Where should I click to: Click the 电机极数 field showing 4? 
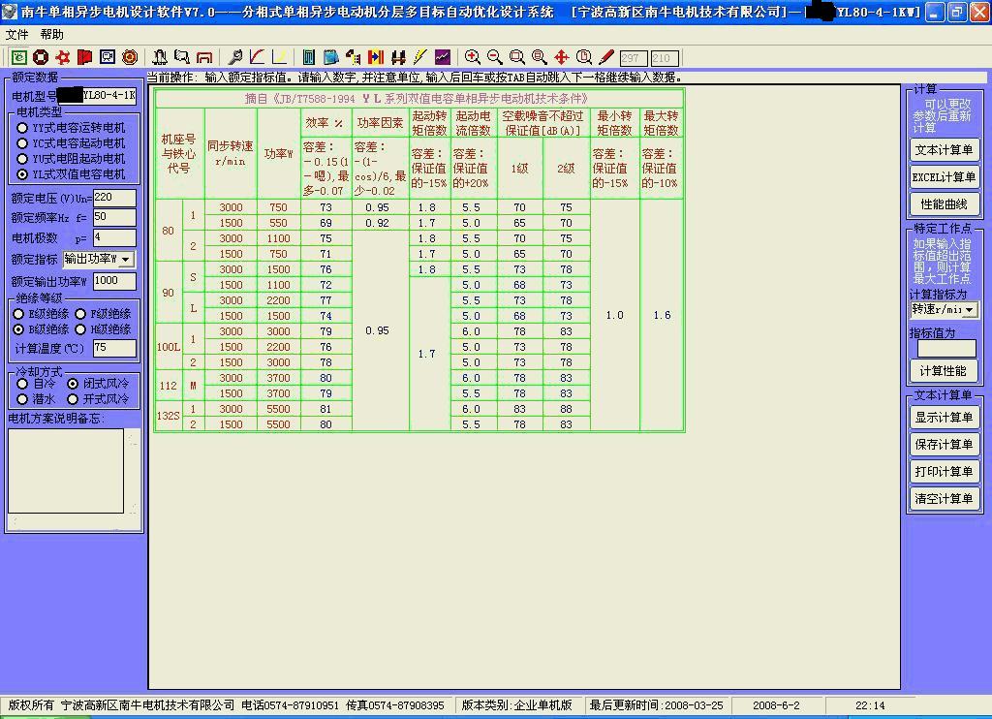point(114,238)
